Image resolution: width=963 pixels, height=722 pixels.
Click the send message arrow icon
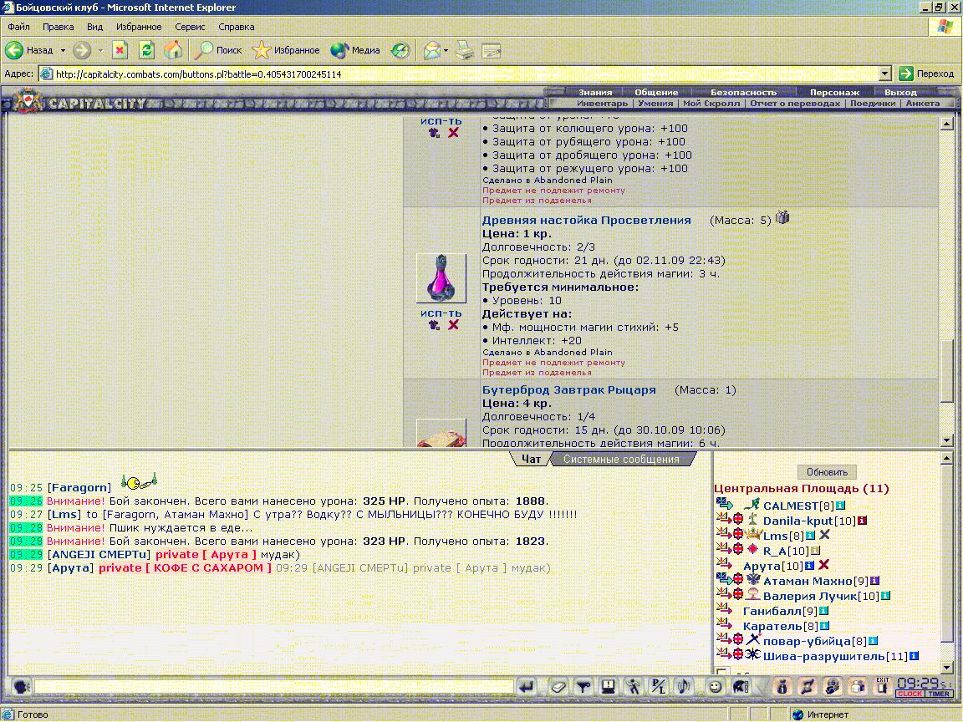527,686
